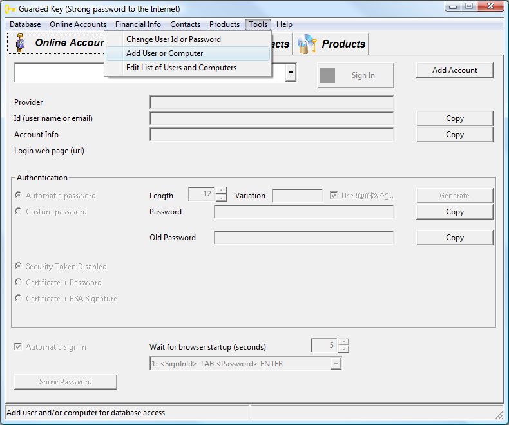The height and width of the screenshot is (425, 509).
Task: Click the Guarded Key title bar icon
Action: point(10,9)
